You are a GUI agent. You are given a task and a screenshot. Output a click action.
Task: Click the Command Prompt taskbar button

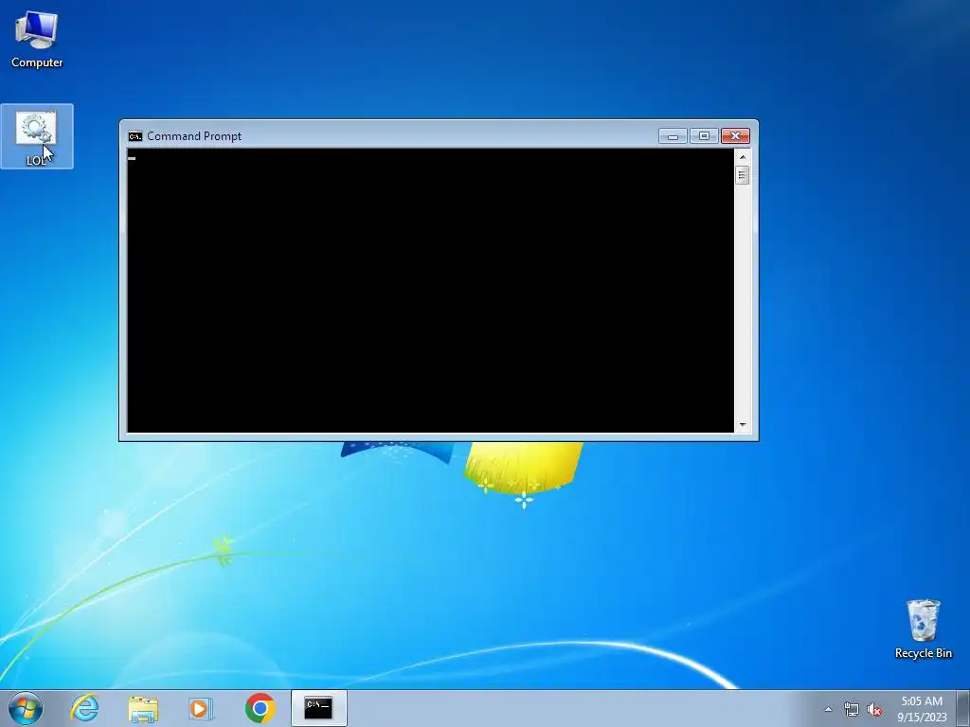point(318,708)
